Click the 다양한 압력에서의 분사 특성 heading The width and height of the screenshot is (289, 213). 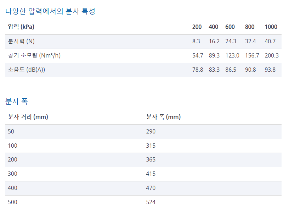(x=50, y=11)
